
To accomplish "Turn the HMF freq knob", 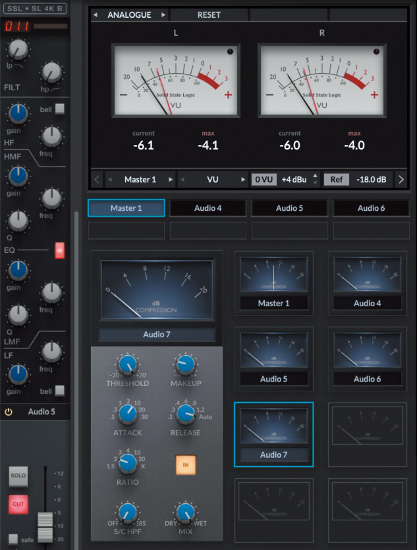I will tap(51, 198).
